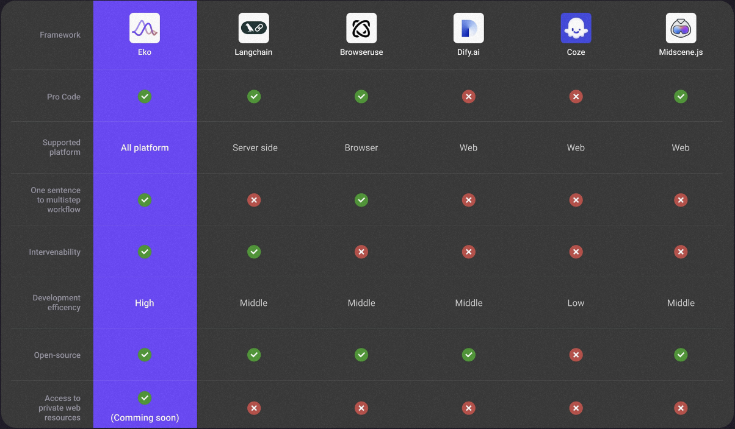Click Langchain's one sentence workflow cross

254,200
